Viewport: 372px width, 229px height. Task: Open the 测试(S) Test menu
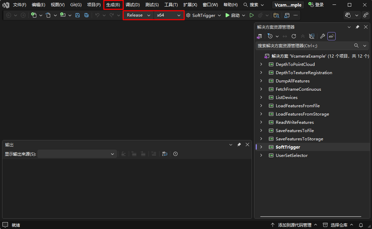[152, 5]
